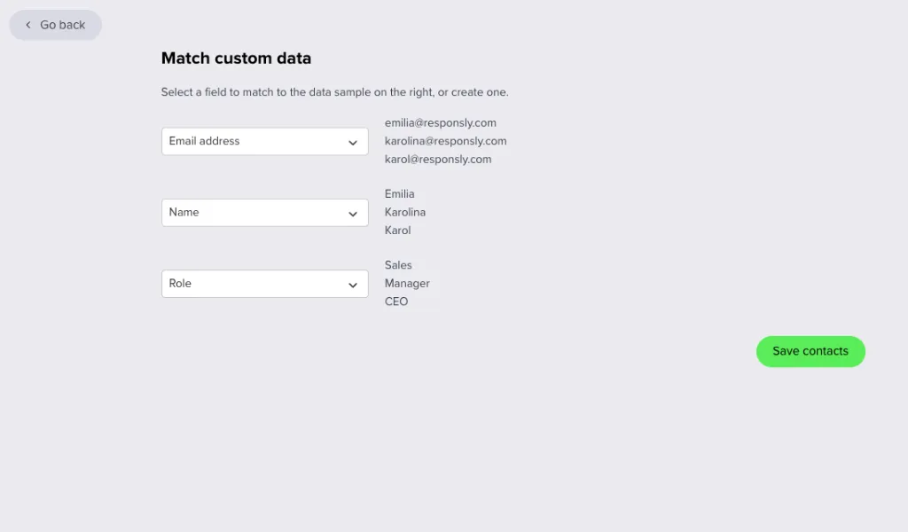The height and width of the screenshot is (532, 908).
Task: Click the Manager role sample
Action: pos(407,284)
